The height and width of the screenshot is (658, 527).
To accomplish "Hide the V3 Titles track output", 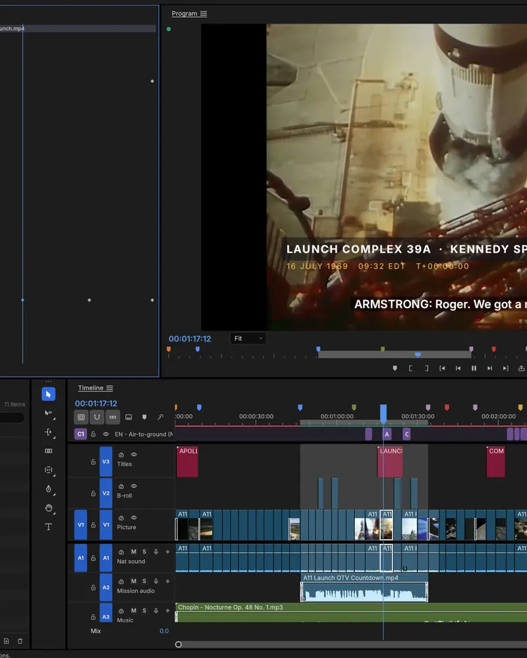I will [134, 455].
